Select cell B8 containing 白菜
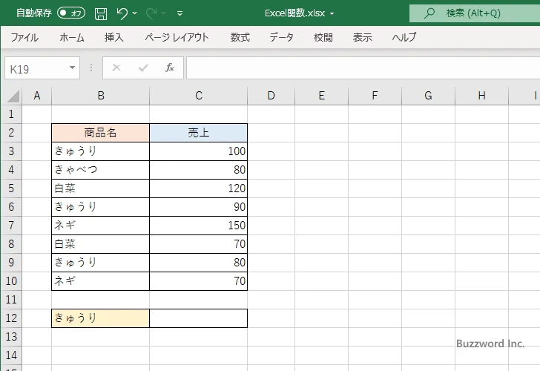Image resolution: width=540 pixels, height=371 pixels. coord(101,244)
